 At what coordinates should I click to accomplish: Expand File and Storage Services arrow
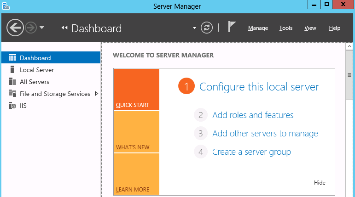click(97, 94)
